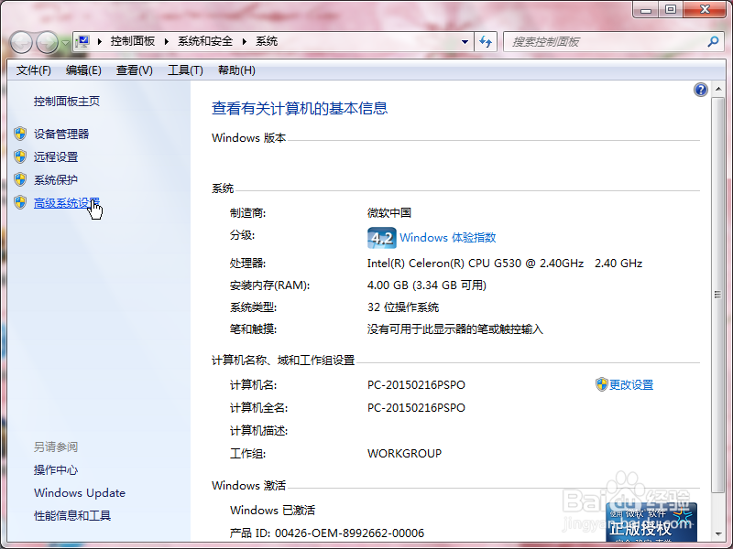The image size is (733, 549).
Task: Click the Forward navigation arrow button
Action: tap(48, 43)
